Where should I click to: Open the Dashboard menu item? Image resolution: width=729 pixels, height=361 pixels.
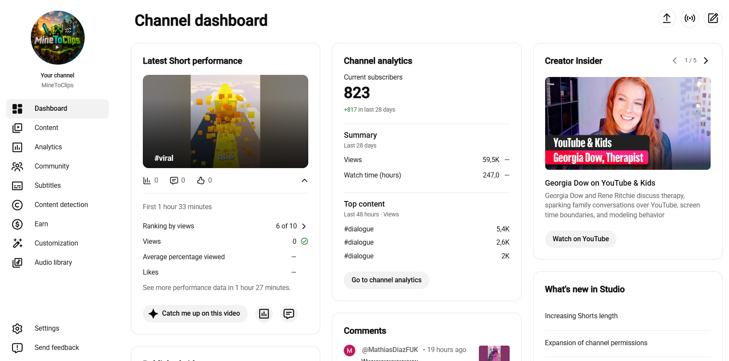[58, 109]
